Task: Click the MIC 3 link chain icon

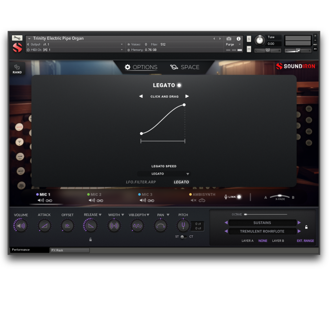Action: coord(151,200)
